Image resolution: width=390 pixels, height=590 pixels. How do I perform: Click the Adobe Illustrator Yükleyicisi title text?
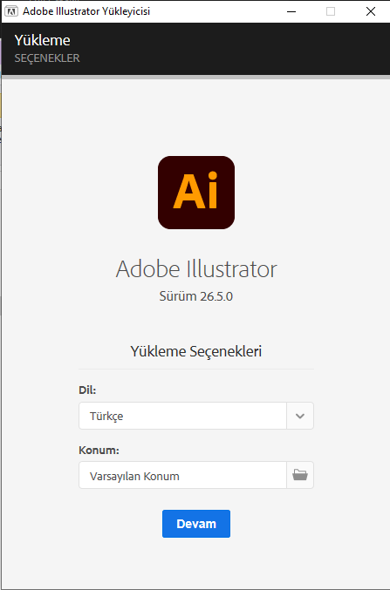pos(86,11)
